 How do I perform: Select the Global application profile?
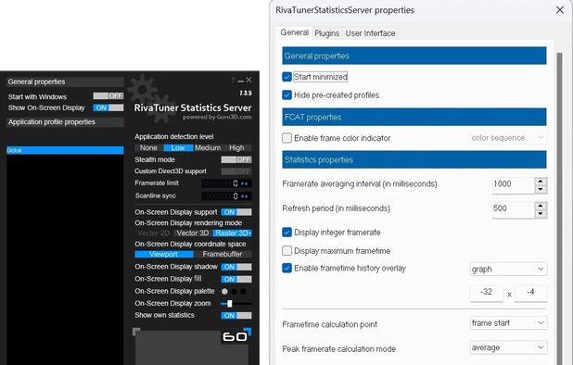tap(65, 150)
